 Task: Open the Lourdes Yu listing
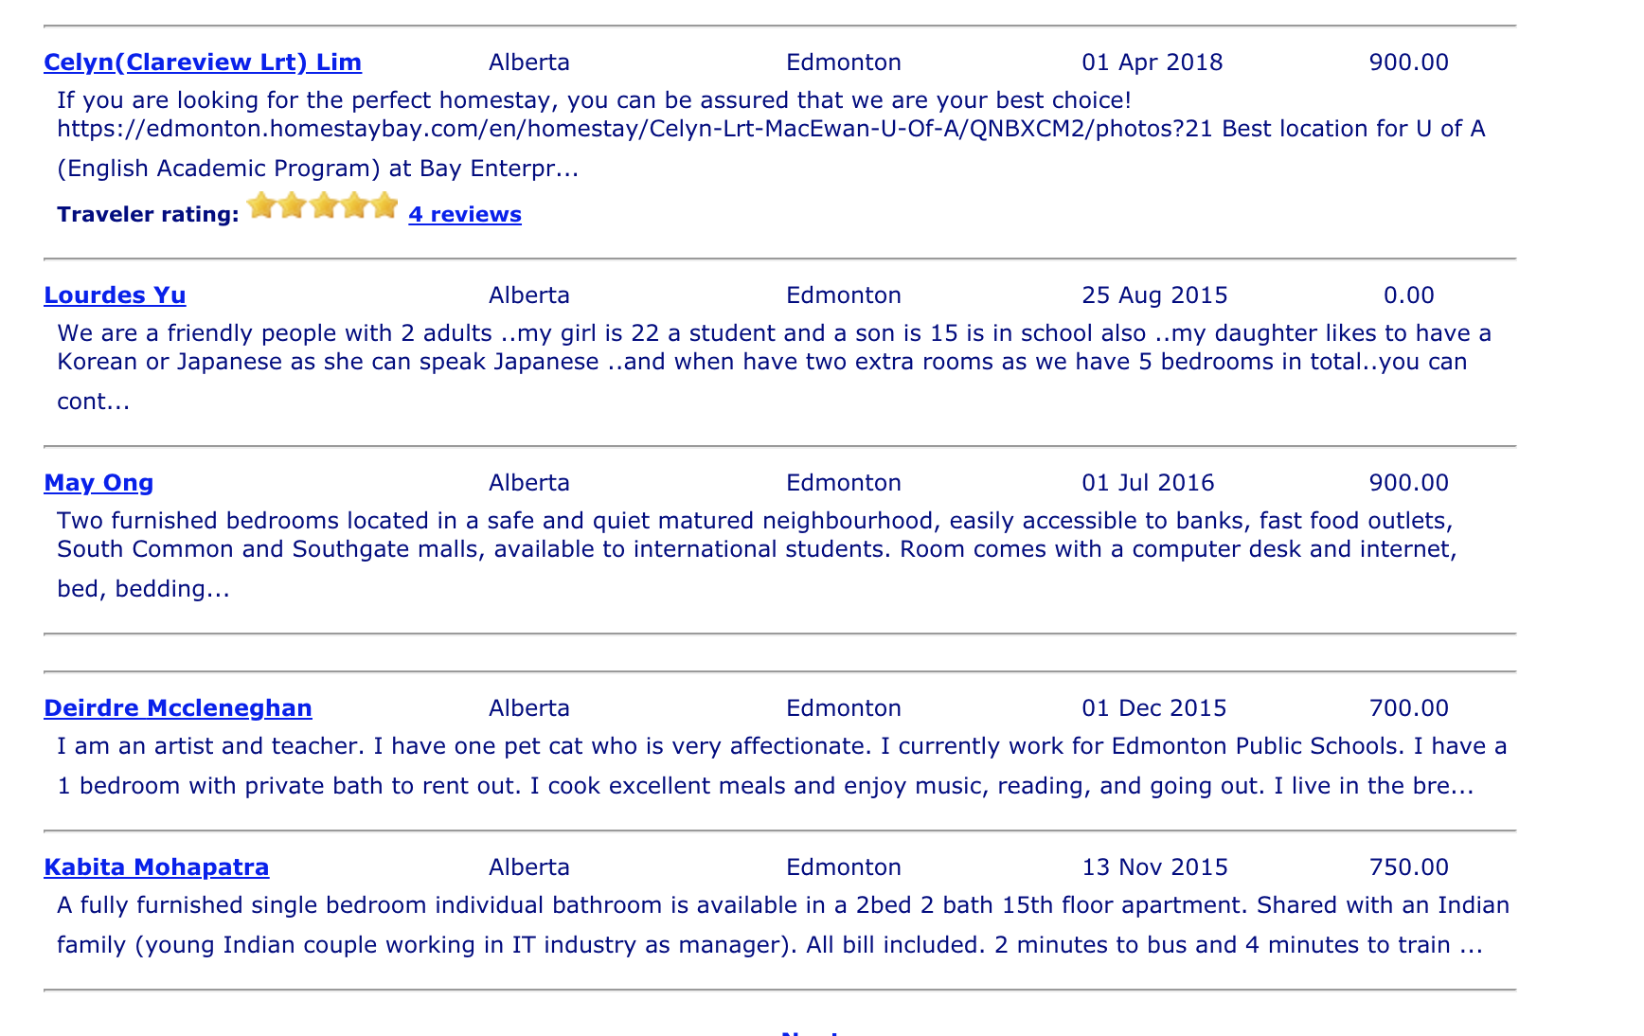coord(115,295)
